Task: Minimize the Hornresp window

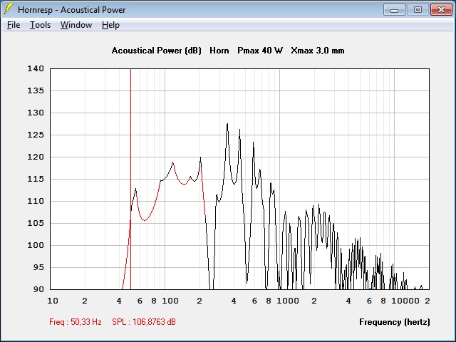Action: [394, 9]
